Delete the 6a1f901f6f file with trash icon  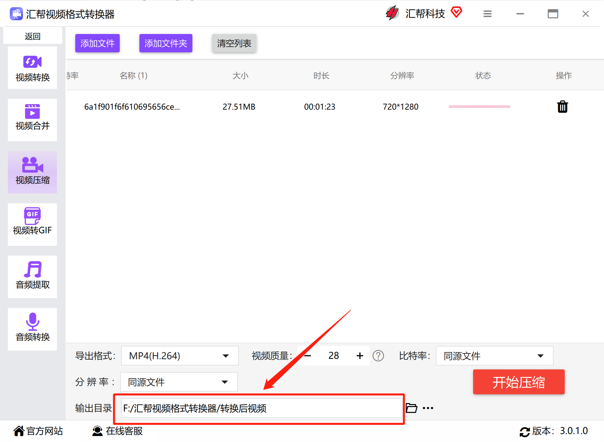tap(562, 107)
